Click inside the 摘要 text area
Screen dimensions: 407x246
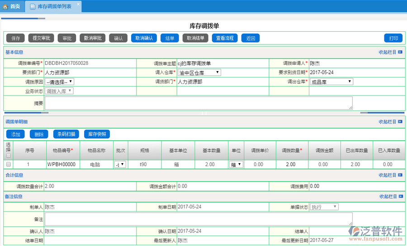(198, 103)
